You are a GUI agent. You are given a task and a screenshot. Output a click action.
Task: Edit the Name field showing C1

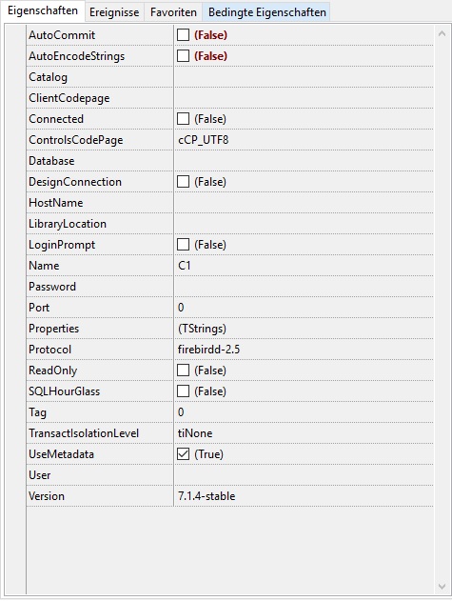coord(304,266)
